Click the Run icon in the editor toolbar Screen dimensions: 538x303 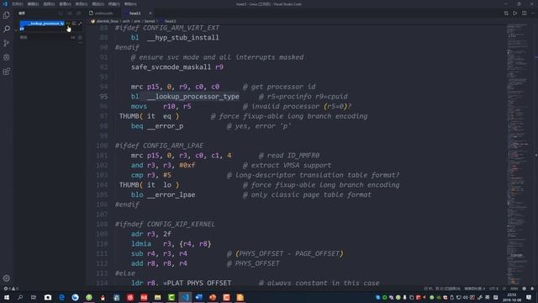[x=515, y=13]
